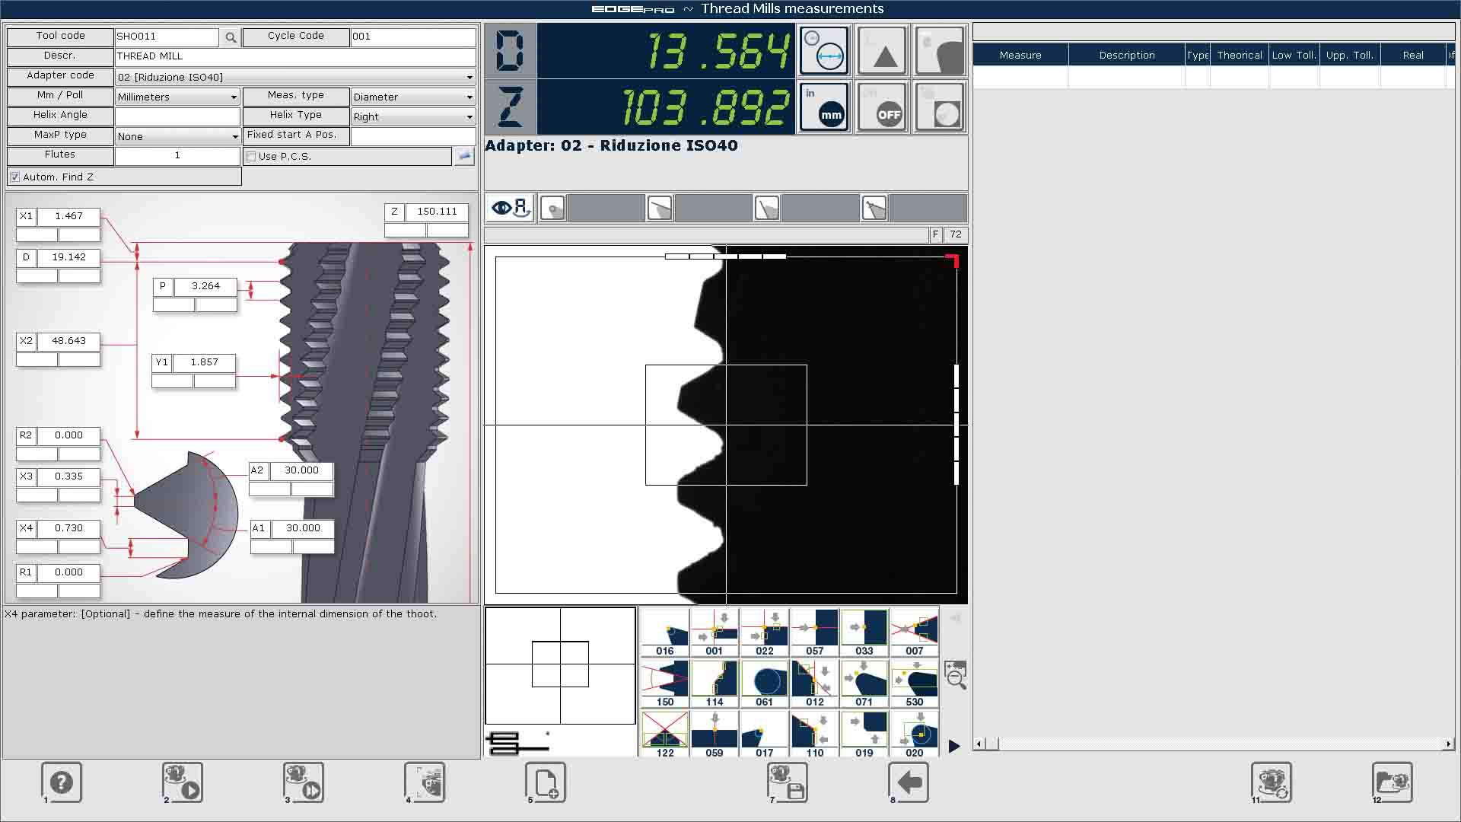Select measurement function icon 150
Image resolution: width=1461 pixels, height=822 pixels.
664,683
